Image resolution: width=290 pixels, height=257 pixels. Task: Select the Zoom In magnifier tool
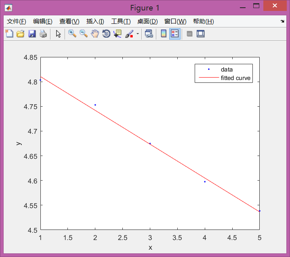(72, 34)
